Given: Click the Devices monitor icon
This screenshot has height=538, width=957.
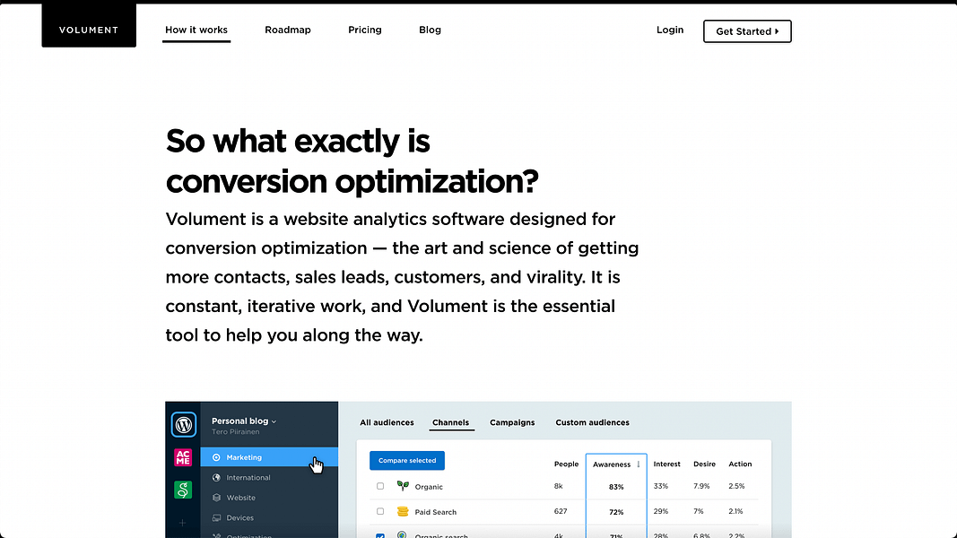Looking at the screenshot, I should click(x=216, y=518).
